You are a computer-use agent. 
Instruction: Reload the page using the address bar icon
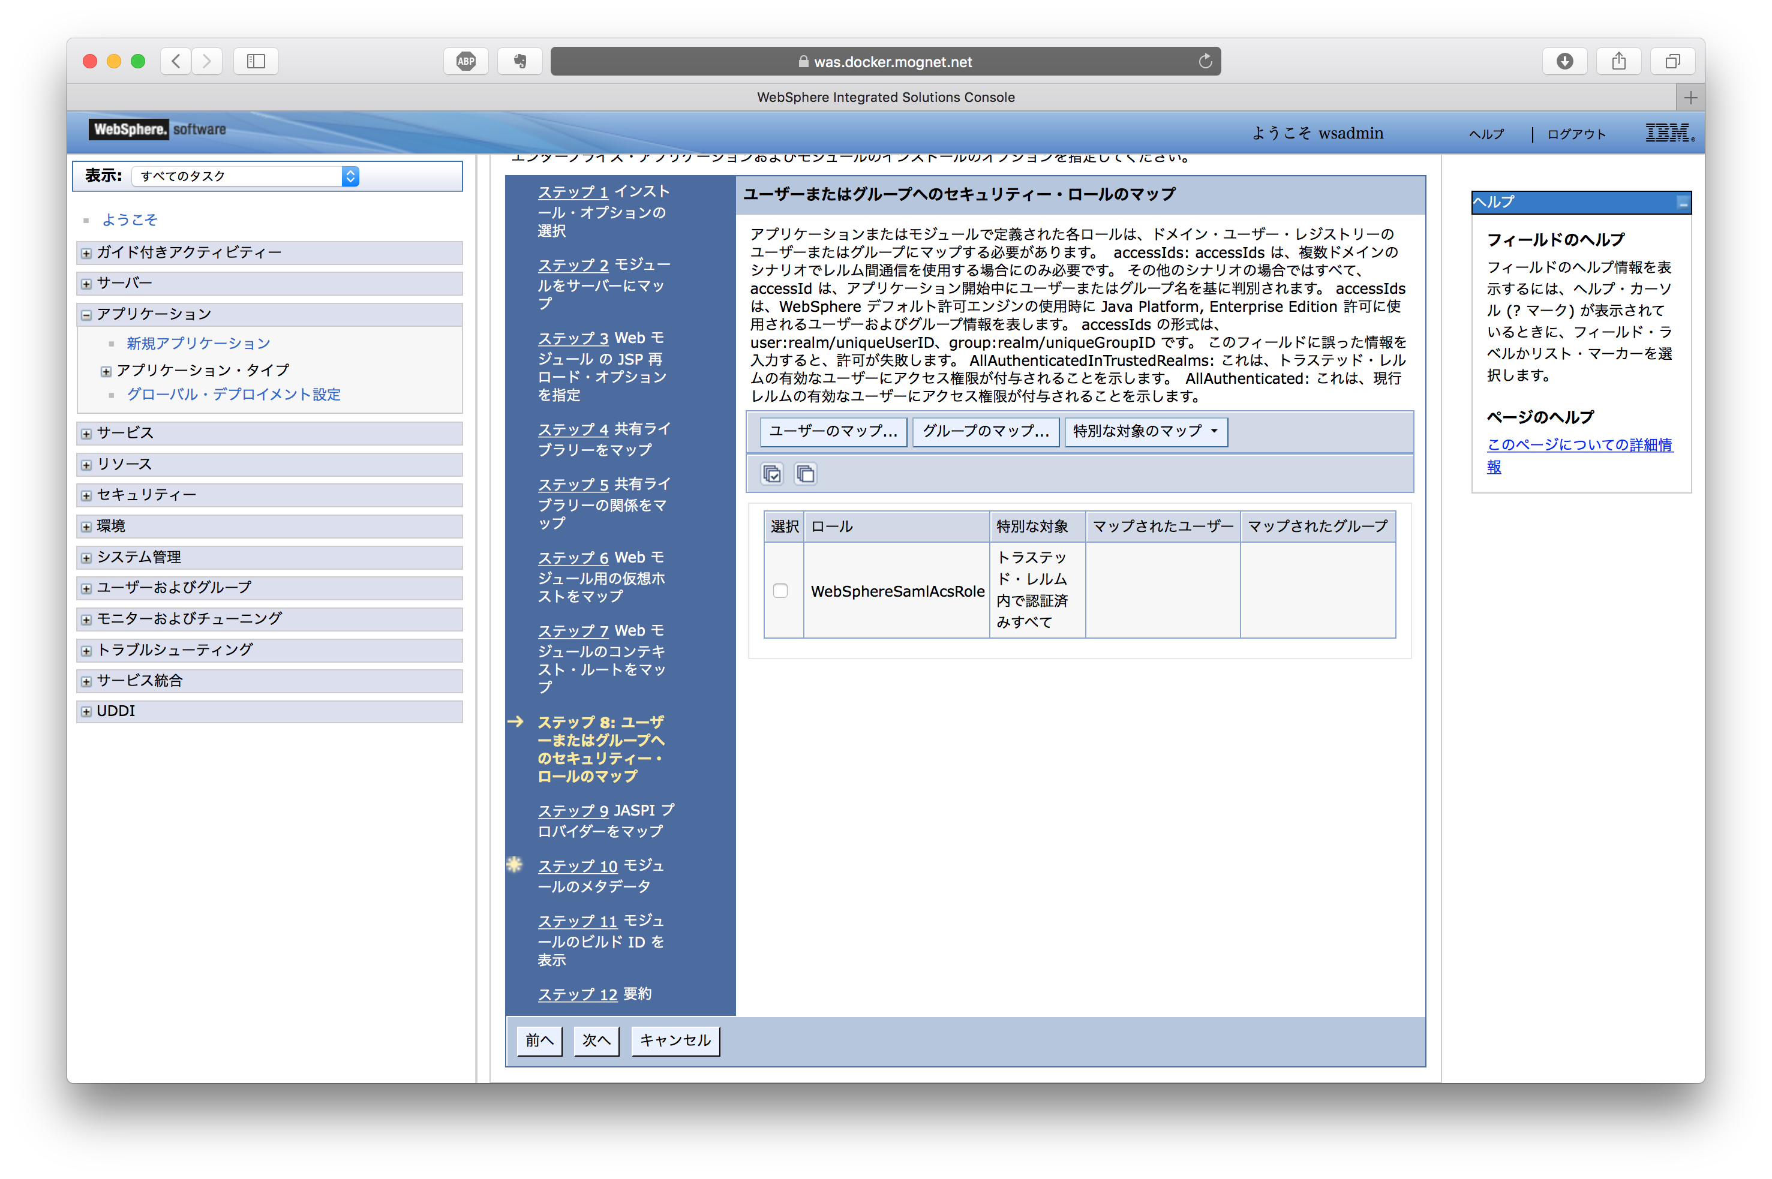(1205, 61)
